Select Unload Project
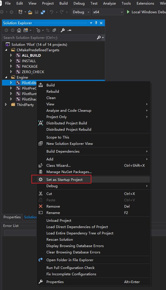Screen dimensions: 166x290 [59, 221]
